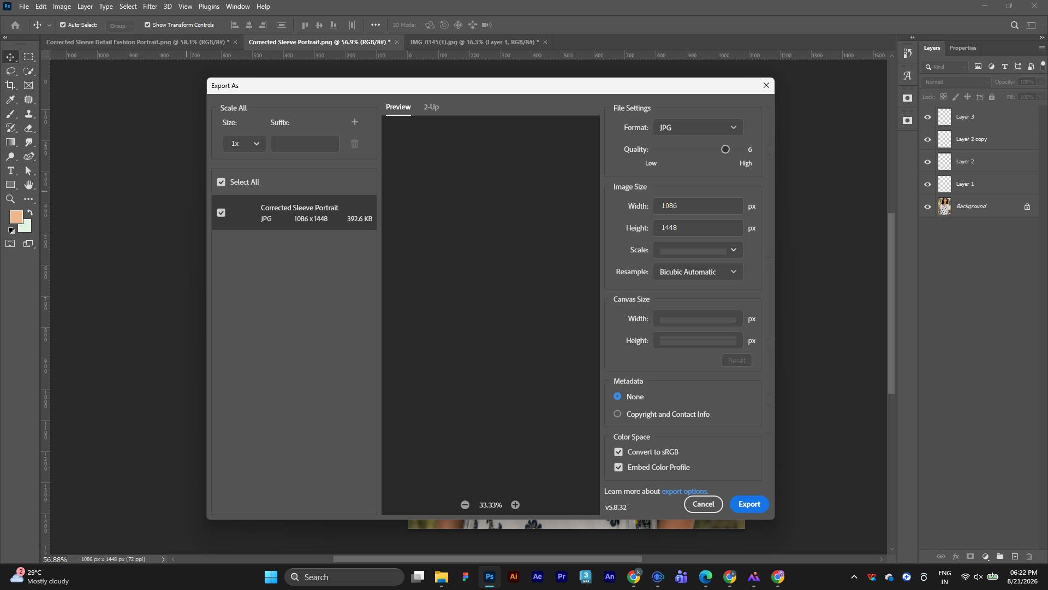This screenshot has width=1048, height=590.
Task: Select the Lasso tool
Action: 10,71
